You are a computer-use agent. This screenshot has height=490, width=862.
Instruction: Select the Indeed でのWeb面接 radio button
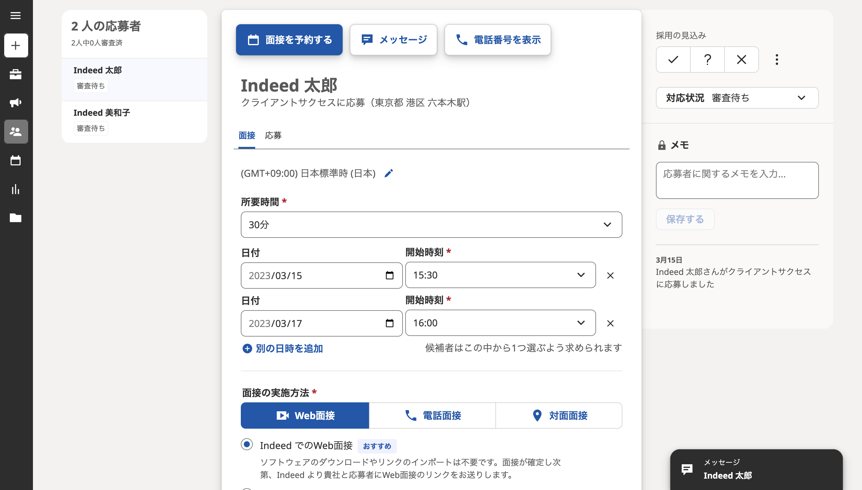click(247, 445)
